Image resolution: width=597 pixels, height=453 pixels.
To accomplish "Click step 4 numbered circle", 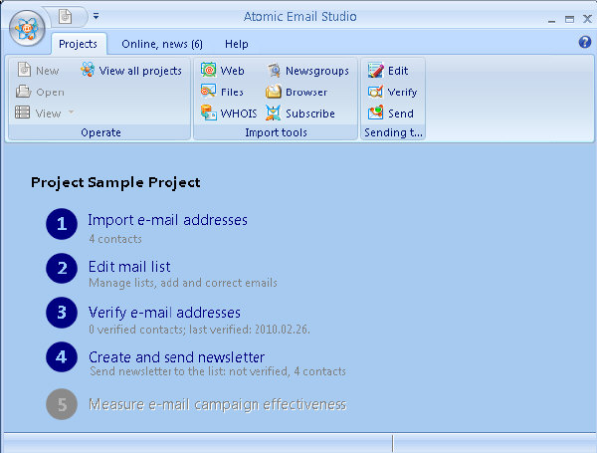I will pos(62,357).
